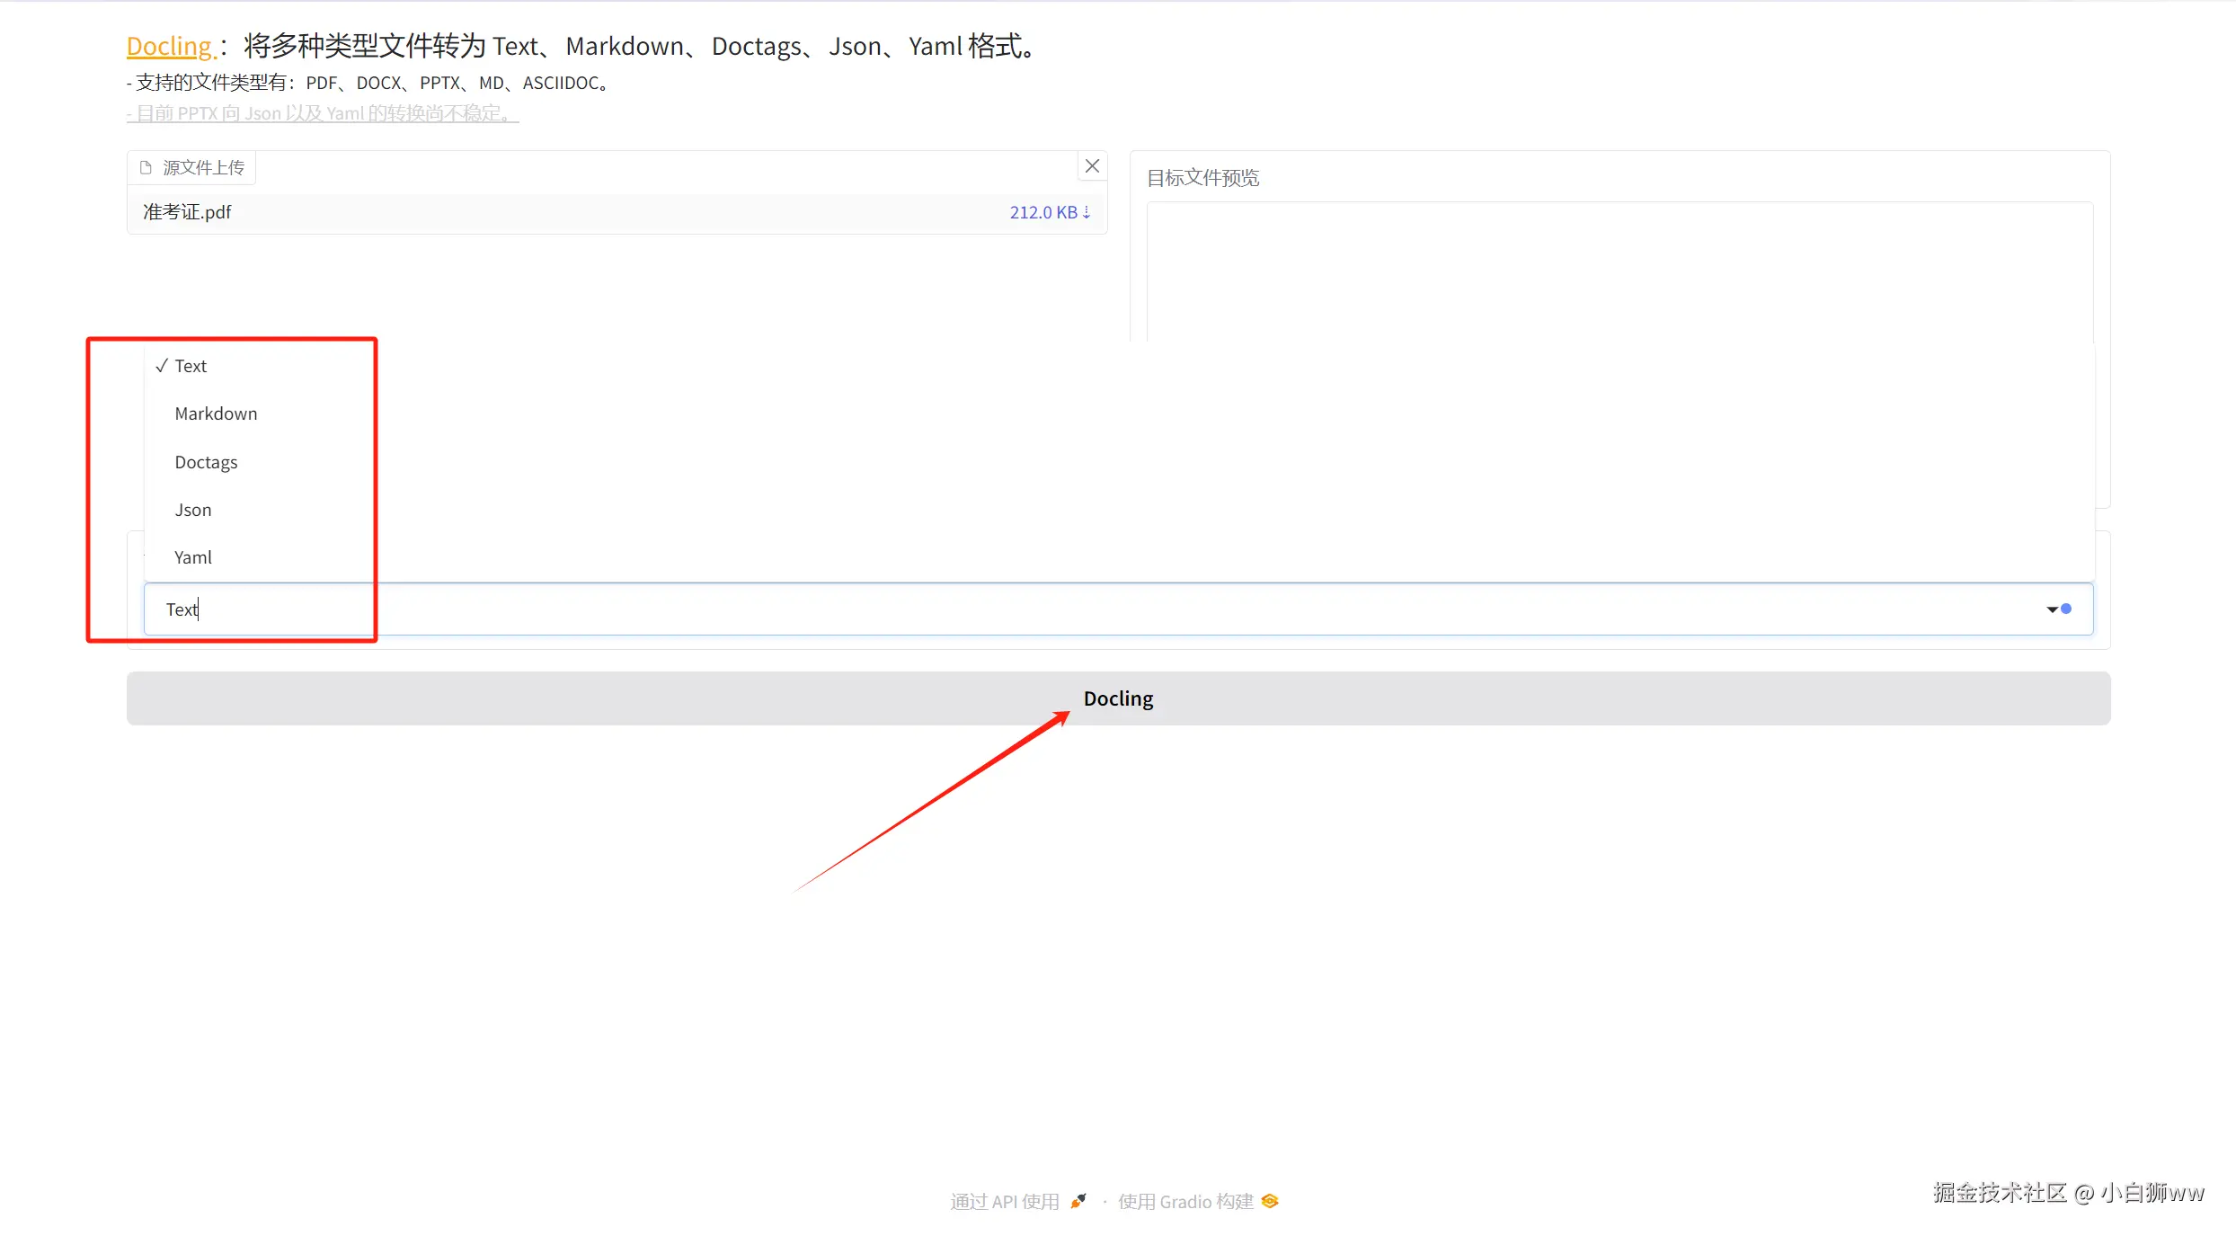Click into the format input field containing Text
This screenshot has width=2236, height=1236.
click(1078, 609)
